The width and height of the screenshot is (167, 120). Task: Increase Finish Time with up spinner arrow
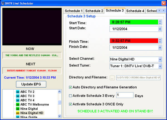click(x=160, y=40)
